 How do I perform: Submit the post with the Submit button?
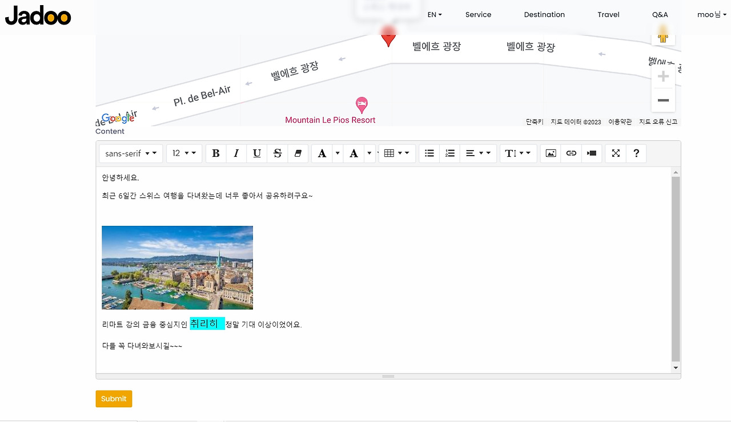(x=114, y=399)
